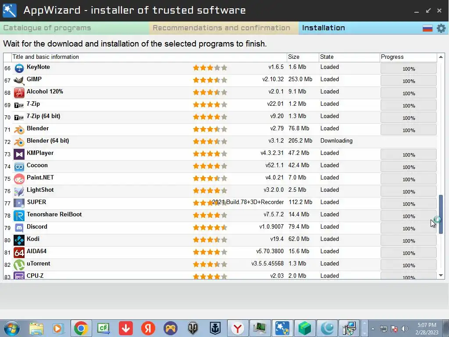Open File Explorer from the taskbar
This screenshot has width=449, height=337.
(x=36, y=328)
